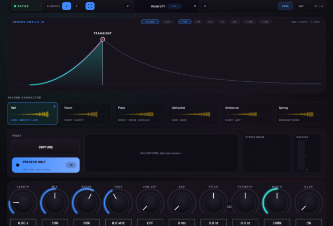Select the Room reverb character
The height and width of the screenshot is (226, 333).
[86, 114]
